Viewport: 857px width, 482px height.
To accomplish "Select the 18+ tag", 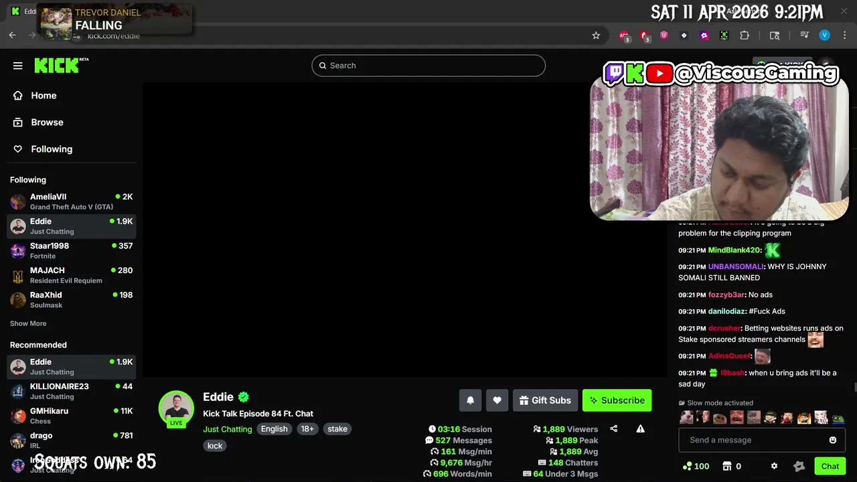I will coord(307,429).
